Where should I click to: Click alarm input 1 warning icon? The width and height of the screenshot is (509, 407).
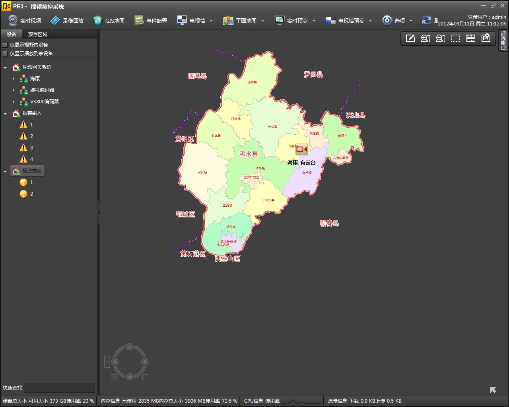point(23,125)
